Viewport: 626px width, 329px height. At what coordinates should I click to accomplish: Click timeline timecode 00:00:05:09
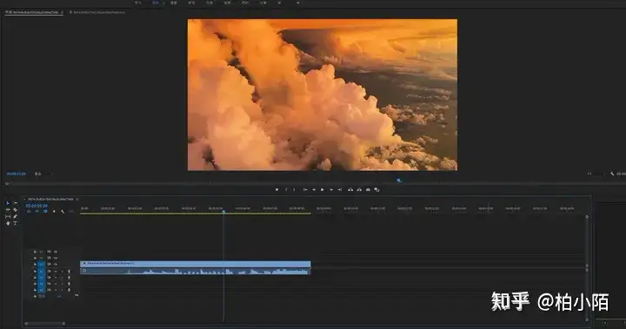click(37, 206)
